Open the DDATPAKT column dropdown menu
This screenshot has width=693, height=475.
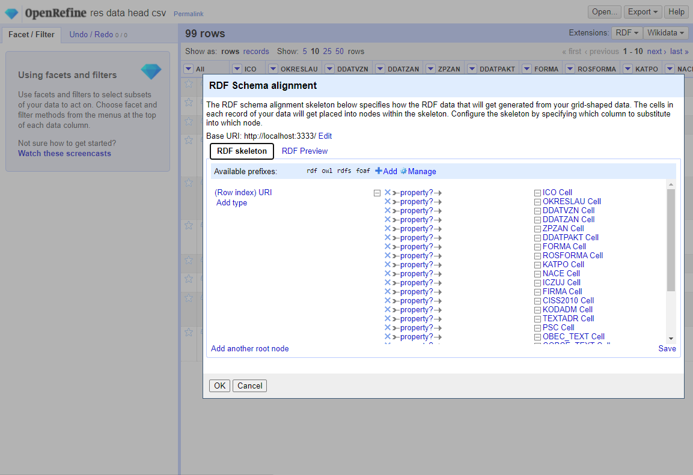(x=472, y=68)
